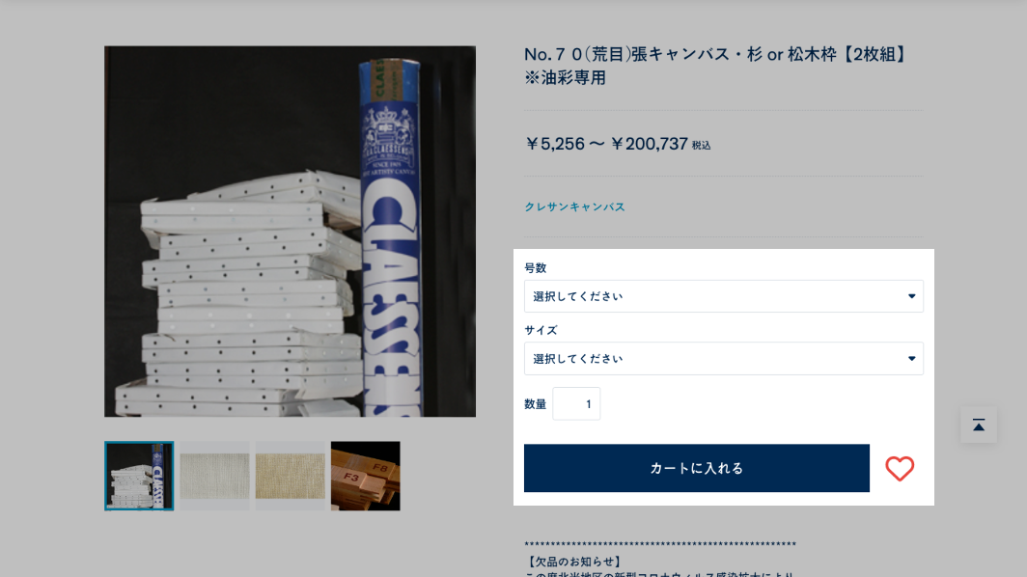
Task: Select the サイズ 選択してください combo box
Action: 723,358
